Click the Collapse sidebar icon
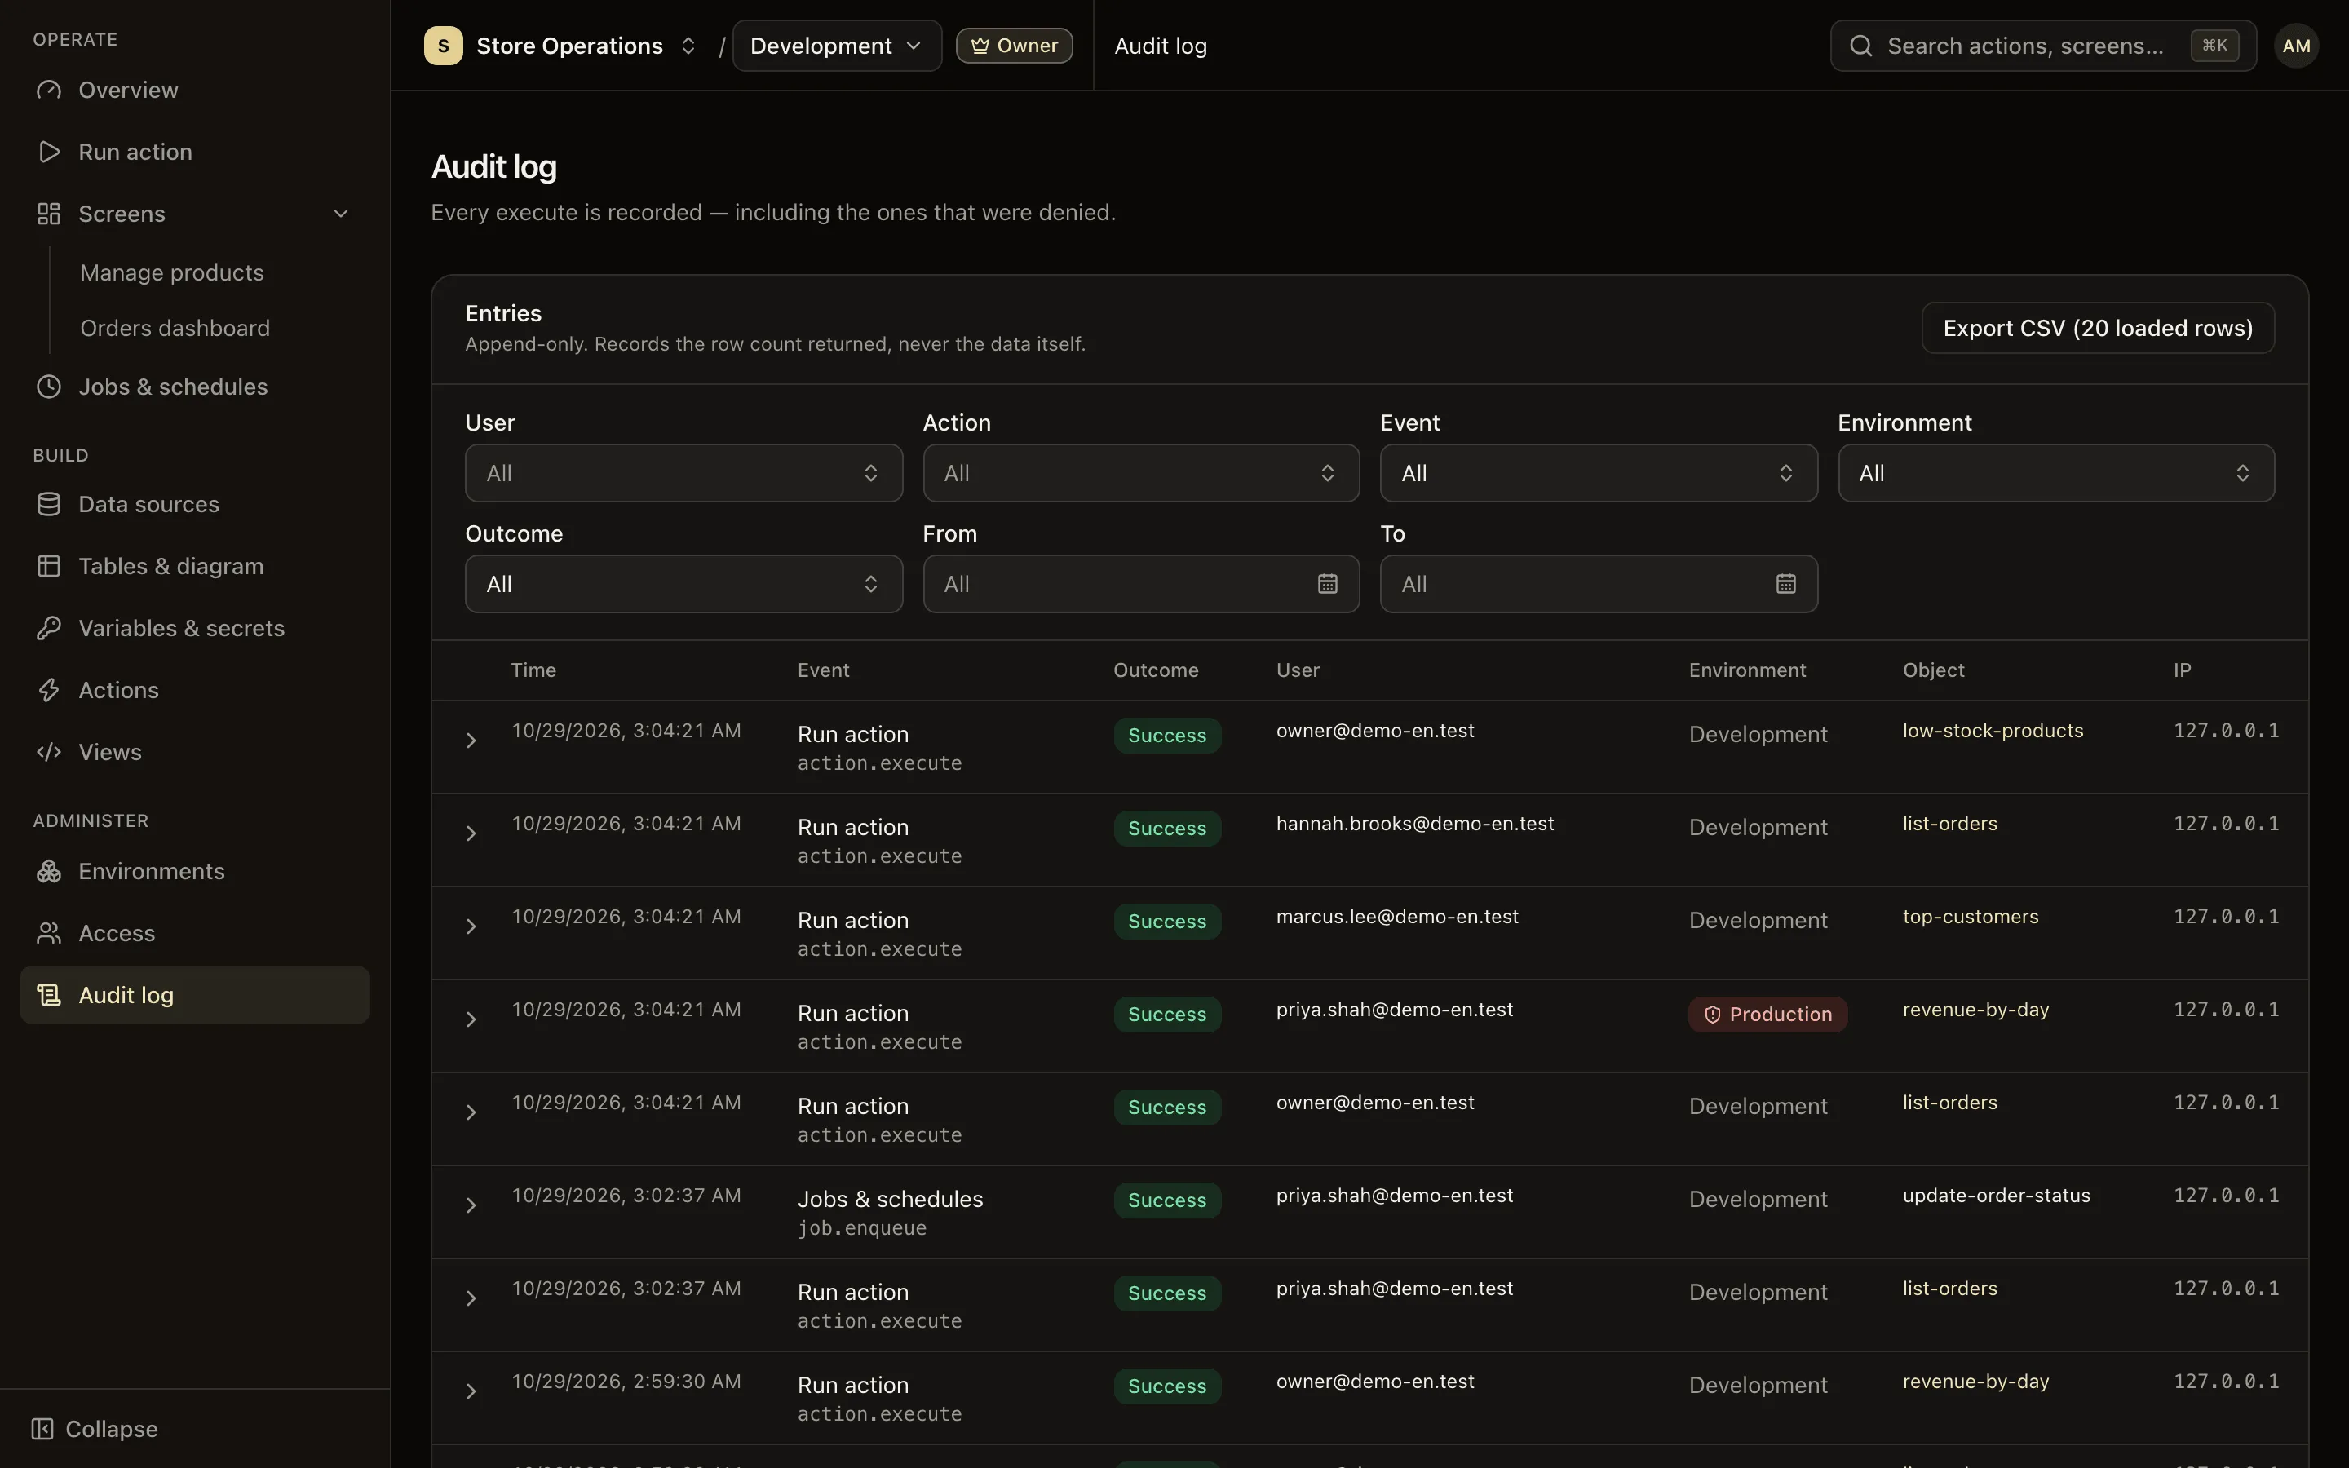Viewport: 2349px width, 1468px height. click(x=42, y=1429)
